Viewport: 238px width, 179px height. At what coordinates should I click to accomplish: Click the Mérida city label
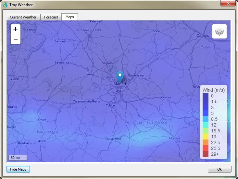(42, 141)
